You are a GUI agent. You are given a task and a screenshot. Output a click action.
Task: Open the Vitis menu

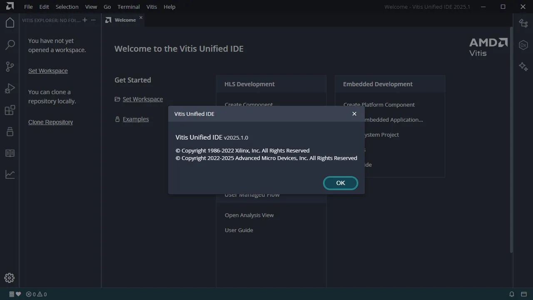pos(152,7)
